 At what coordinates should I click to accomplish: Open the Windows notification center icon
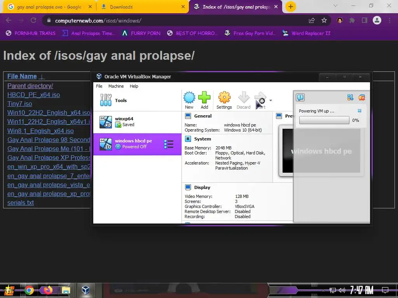tap(385, 290)
